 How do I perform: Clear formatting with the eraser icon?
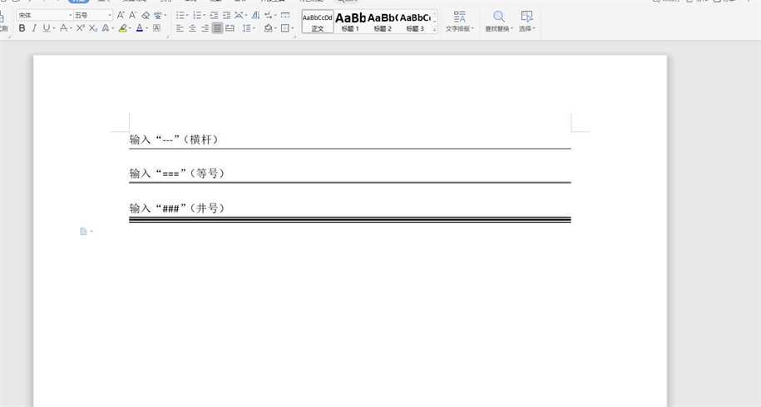click(x=146, y=15)
